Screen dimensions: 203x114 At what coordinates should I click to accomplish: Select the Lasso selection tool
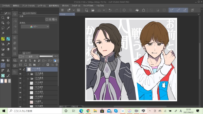[3, 28]
